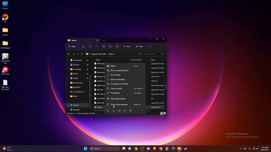Click the Cut icon in Explorer toolbar
This screenshot has height=152, width=271.
83,46
